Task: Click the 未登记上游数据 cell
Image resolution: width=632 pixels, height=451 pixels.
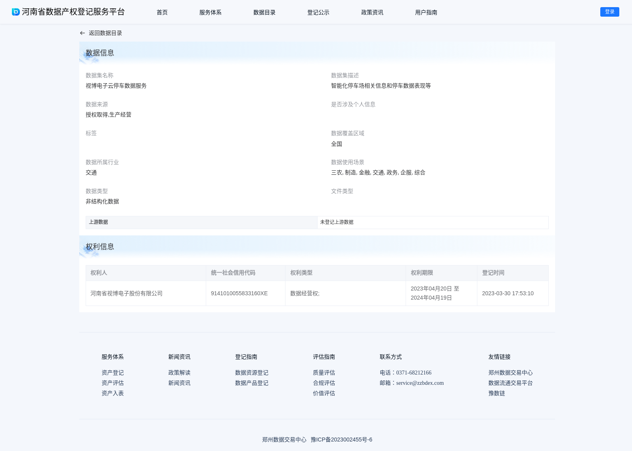Action: (x=433, y=222)
